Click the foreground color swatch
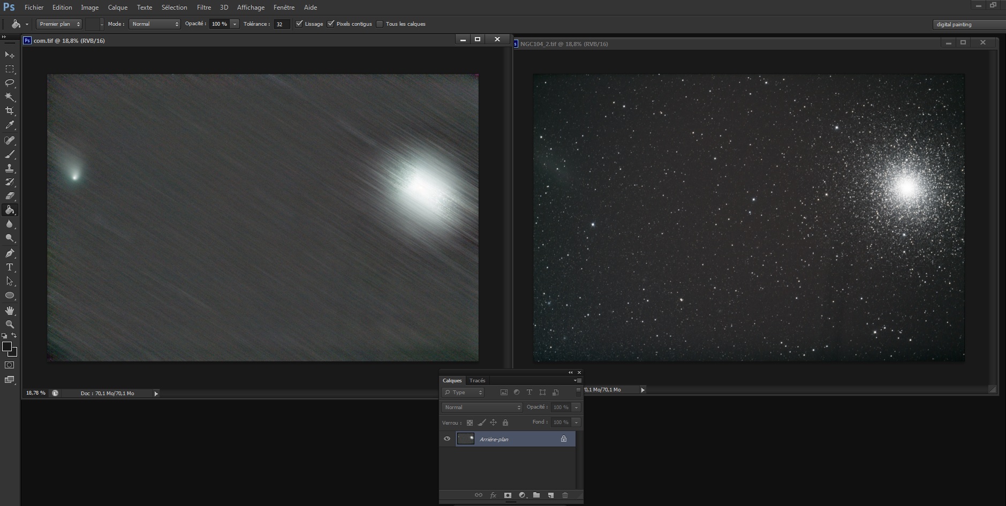 [7, 346]
